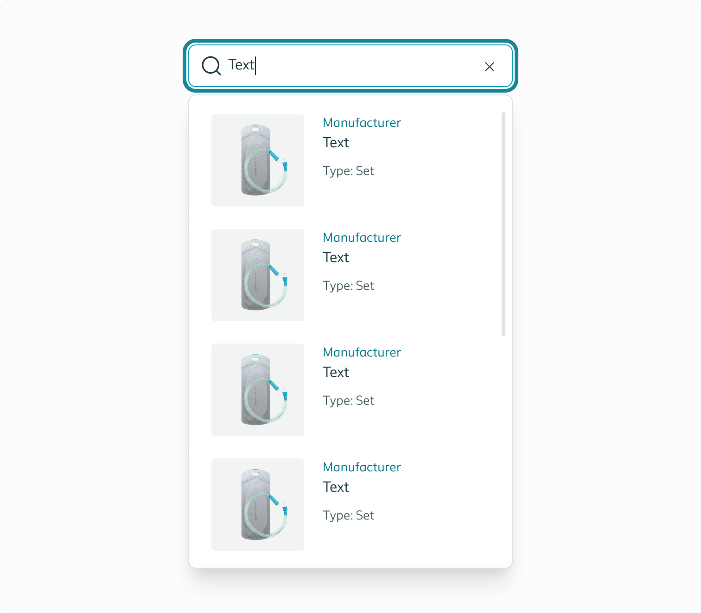701x613 pixels.
Task: Open the fourth result's product thumbnail
Action: pyautogui.click(x=258, y=504)
